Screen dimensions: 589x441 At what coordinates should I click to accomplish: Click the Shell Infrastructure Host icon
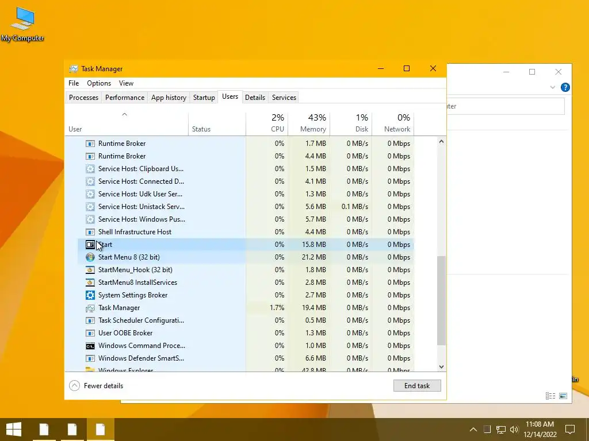coord(90,232)
